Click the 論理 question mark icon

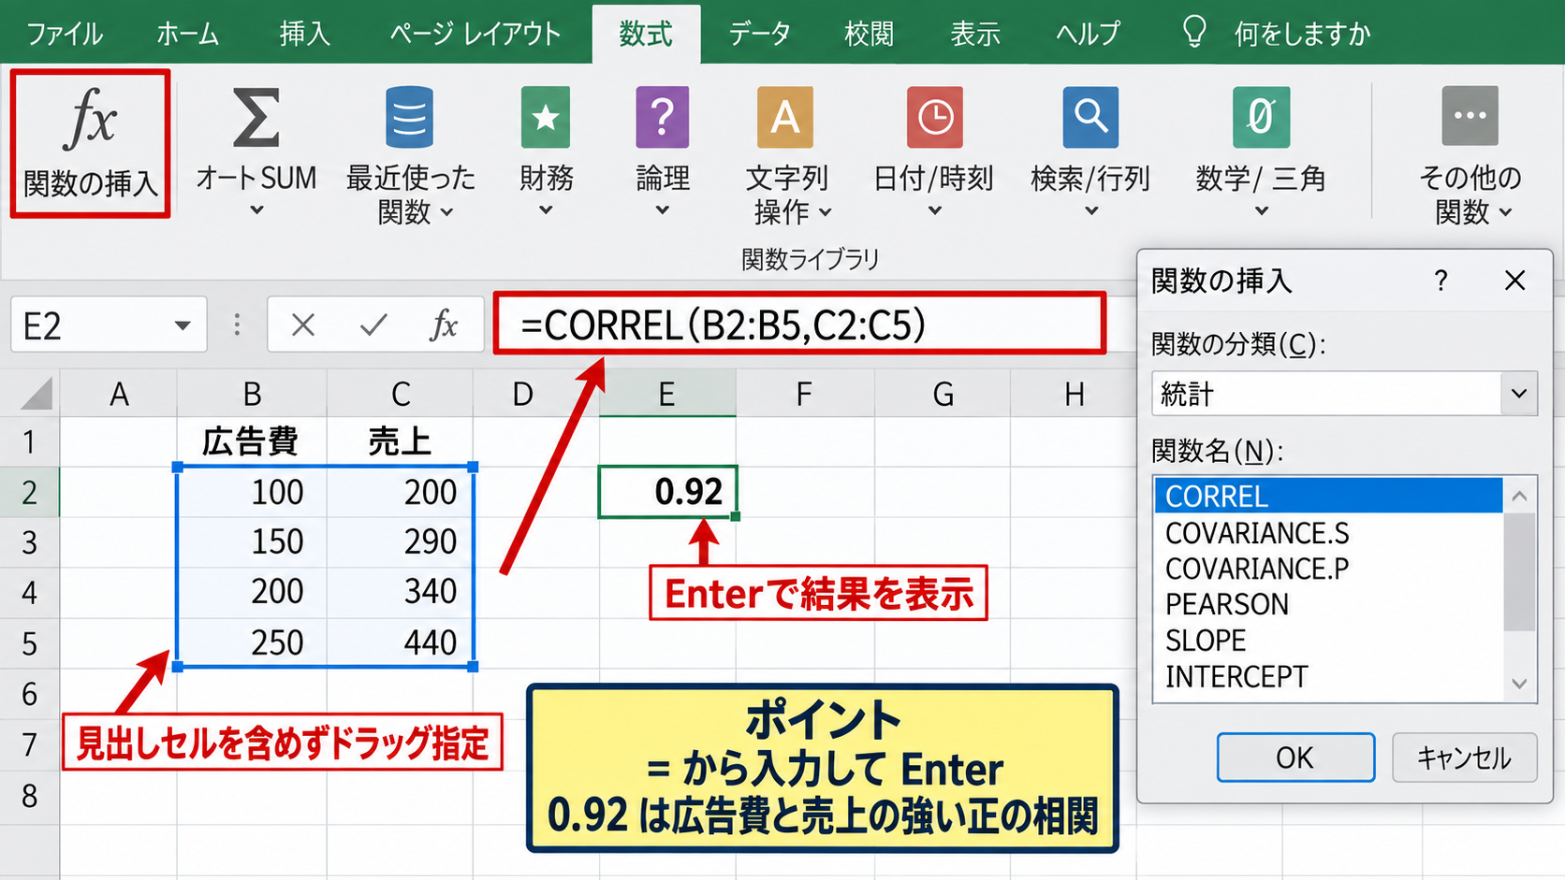coord(662,117)
